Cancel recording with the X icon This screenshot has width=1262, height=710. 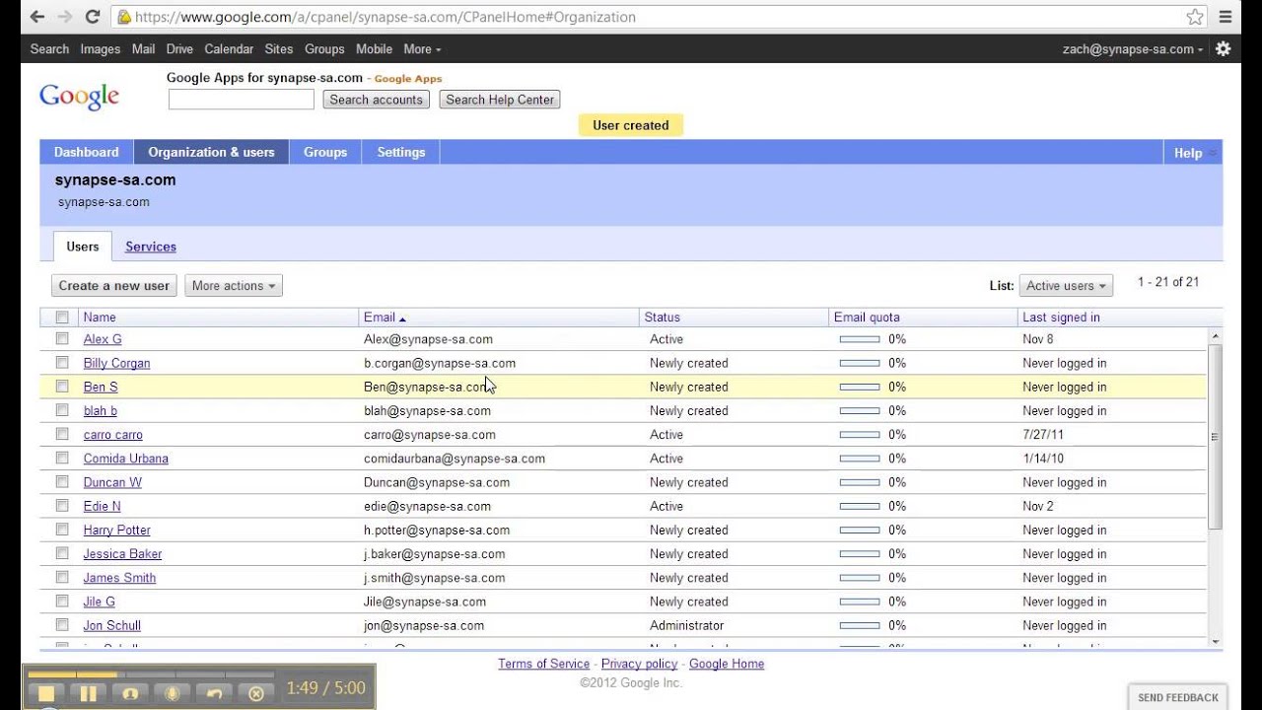[x=255, y=693]
